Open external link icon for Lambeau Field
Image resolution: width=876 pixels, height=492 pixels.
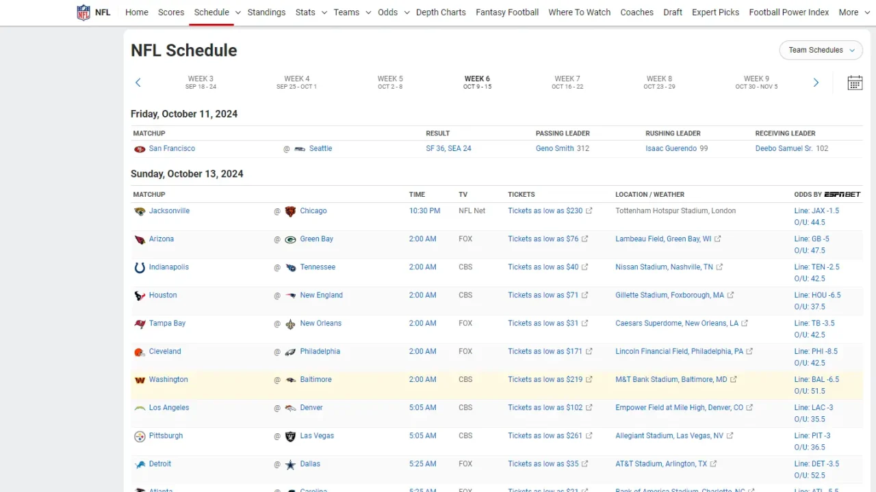pyautogui.click(x=718, y=239)
